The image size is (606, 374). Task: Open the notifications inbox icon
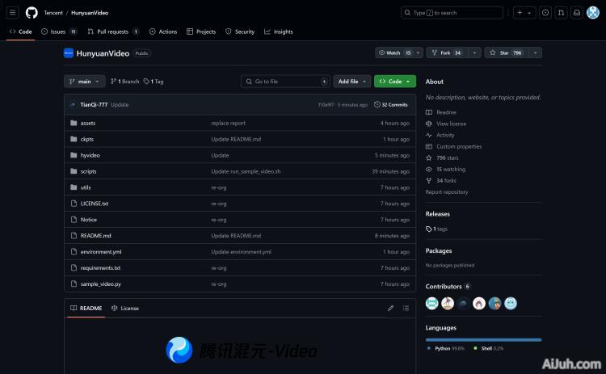[577, 13]
